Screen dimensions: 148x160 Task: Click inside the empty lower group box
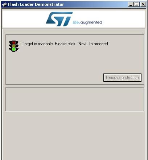tap(75, 99)
